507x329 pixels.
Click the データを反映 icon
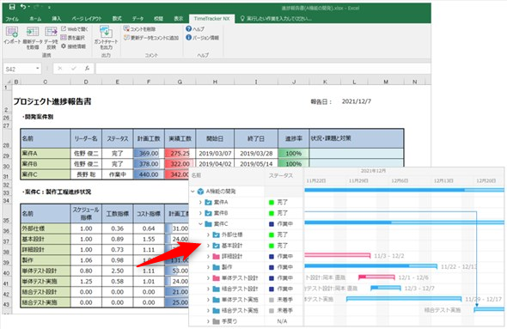(51, 32)
